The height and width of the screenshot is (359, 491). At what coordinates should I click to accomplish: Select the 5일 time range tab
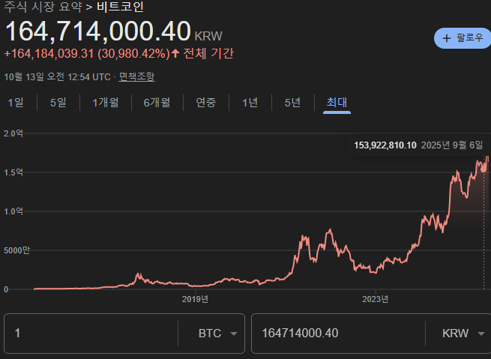[58, 103]
